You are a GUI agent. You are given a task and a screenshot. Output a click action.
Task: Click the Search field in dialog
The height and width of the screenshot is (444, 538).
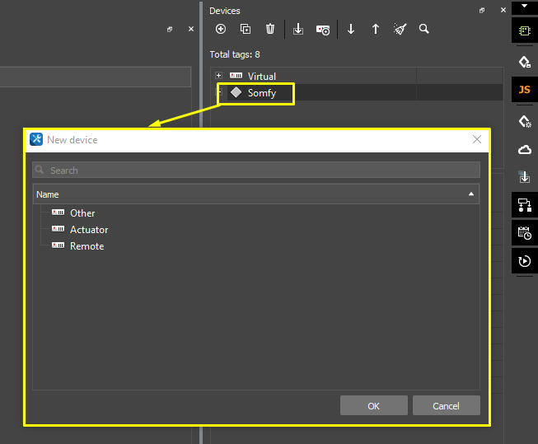click(x=255, y=171)
